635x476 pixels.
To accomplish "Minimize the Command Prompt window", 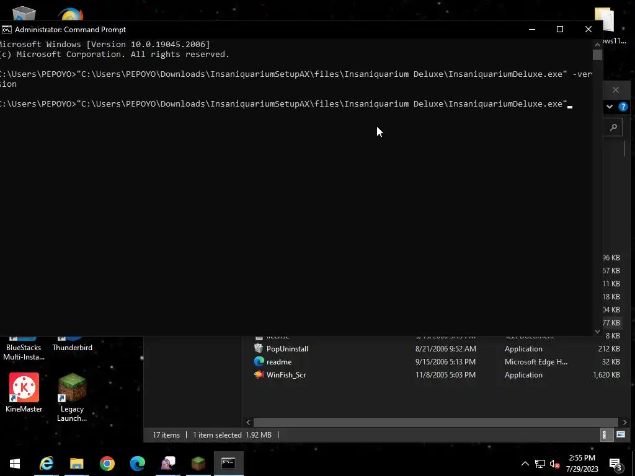I will click(x=532, y=29).
